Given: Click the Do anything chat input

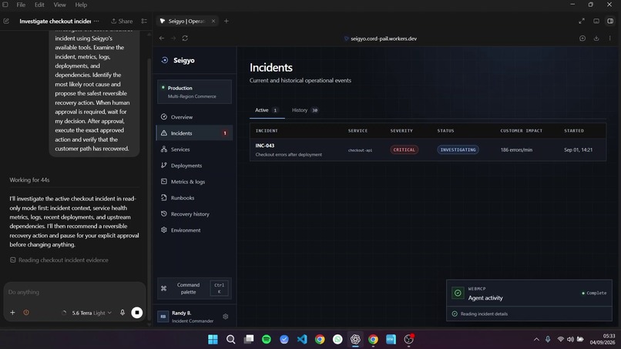Looking at the screenshot, I should pyautogui.click(x=75, y=292).
